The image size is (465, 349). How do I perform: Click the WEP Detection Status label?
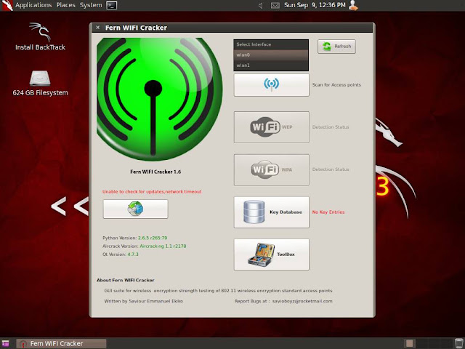pos(331,127)
